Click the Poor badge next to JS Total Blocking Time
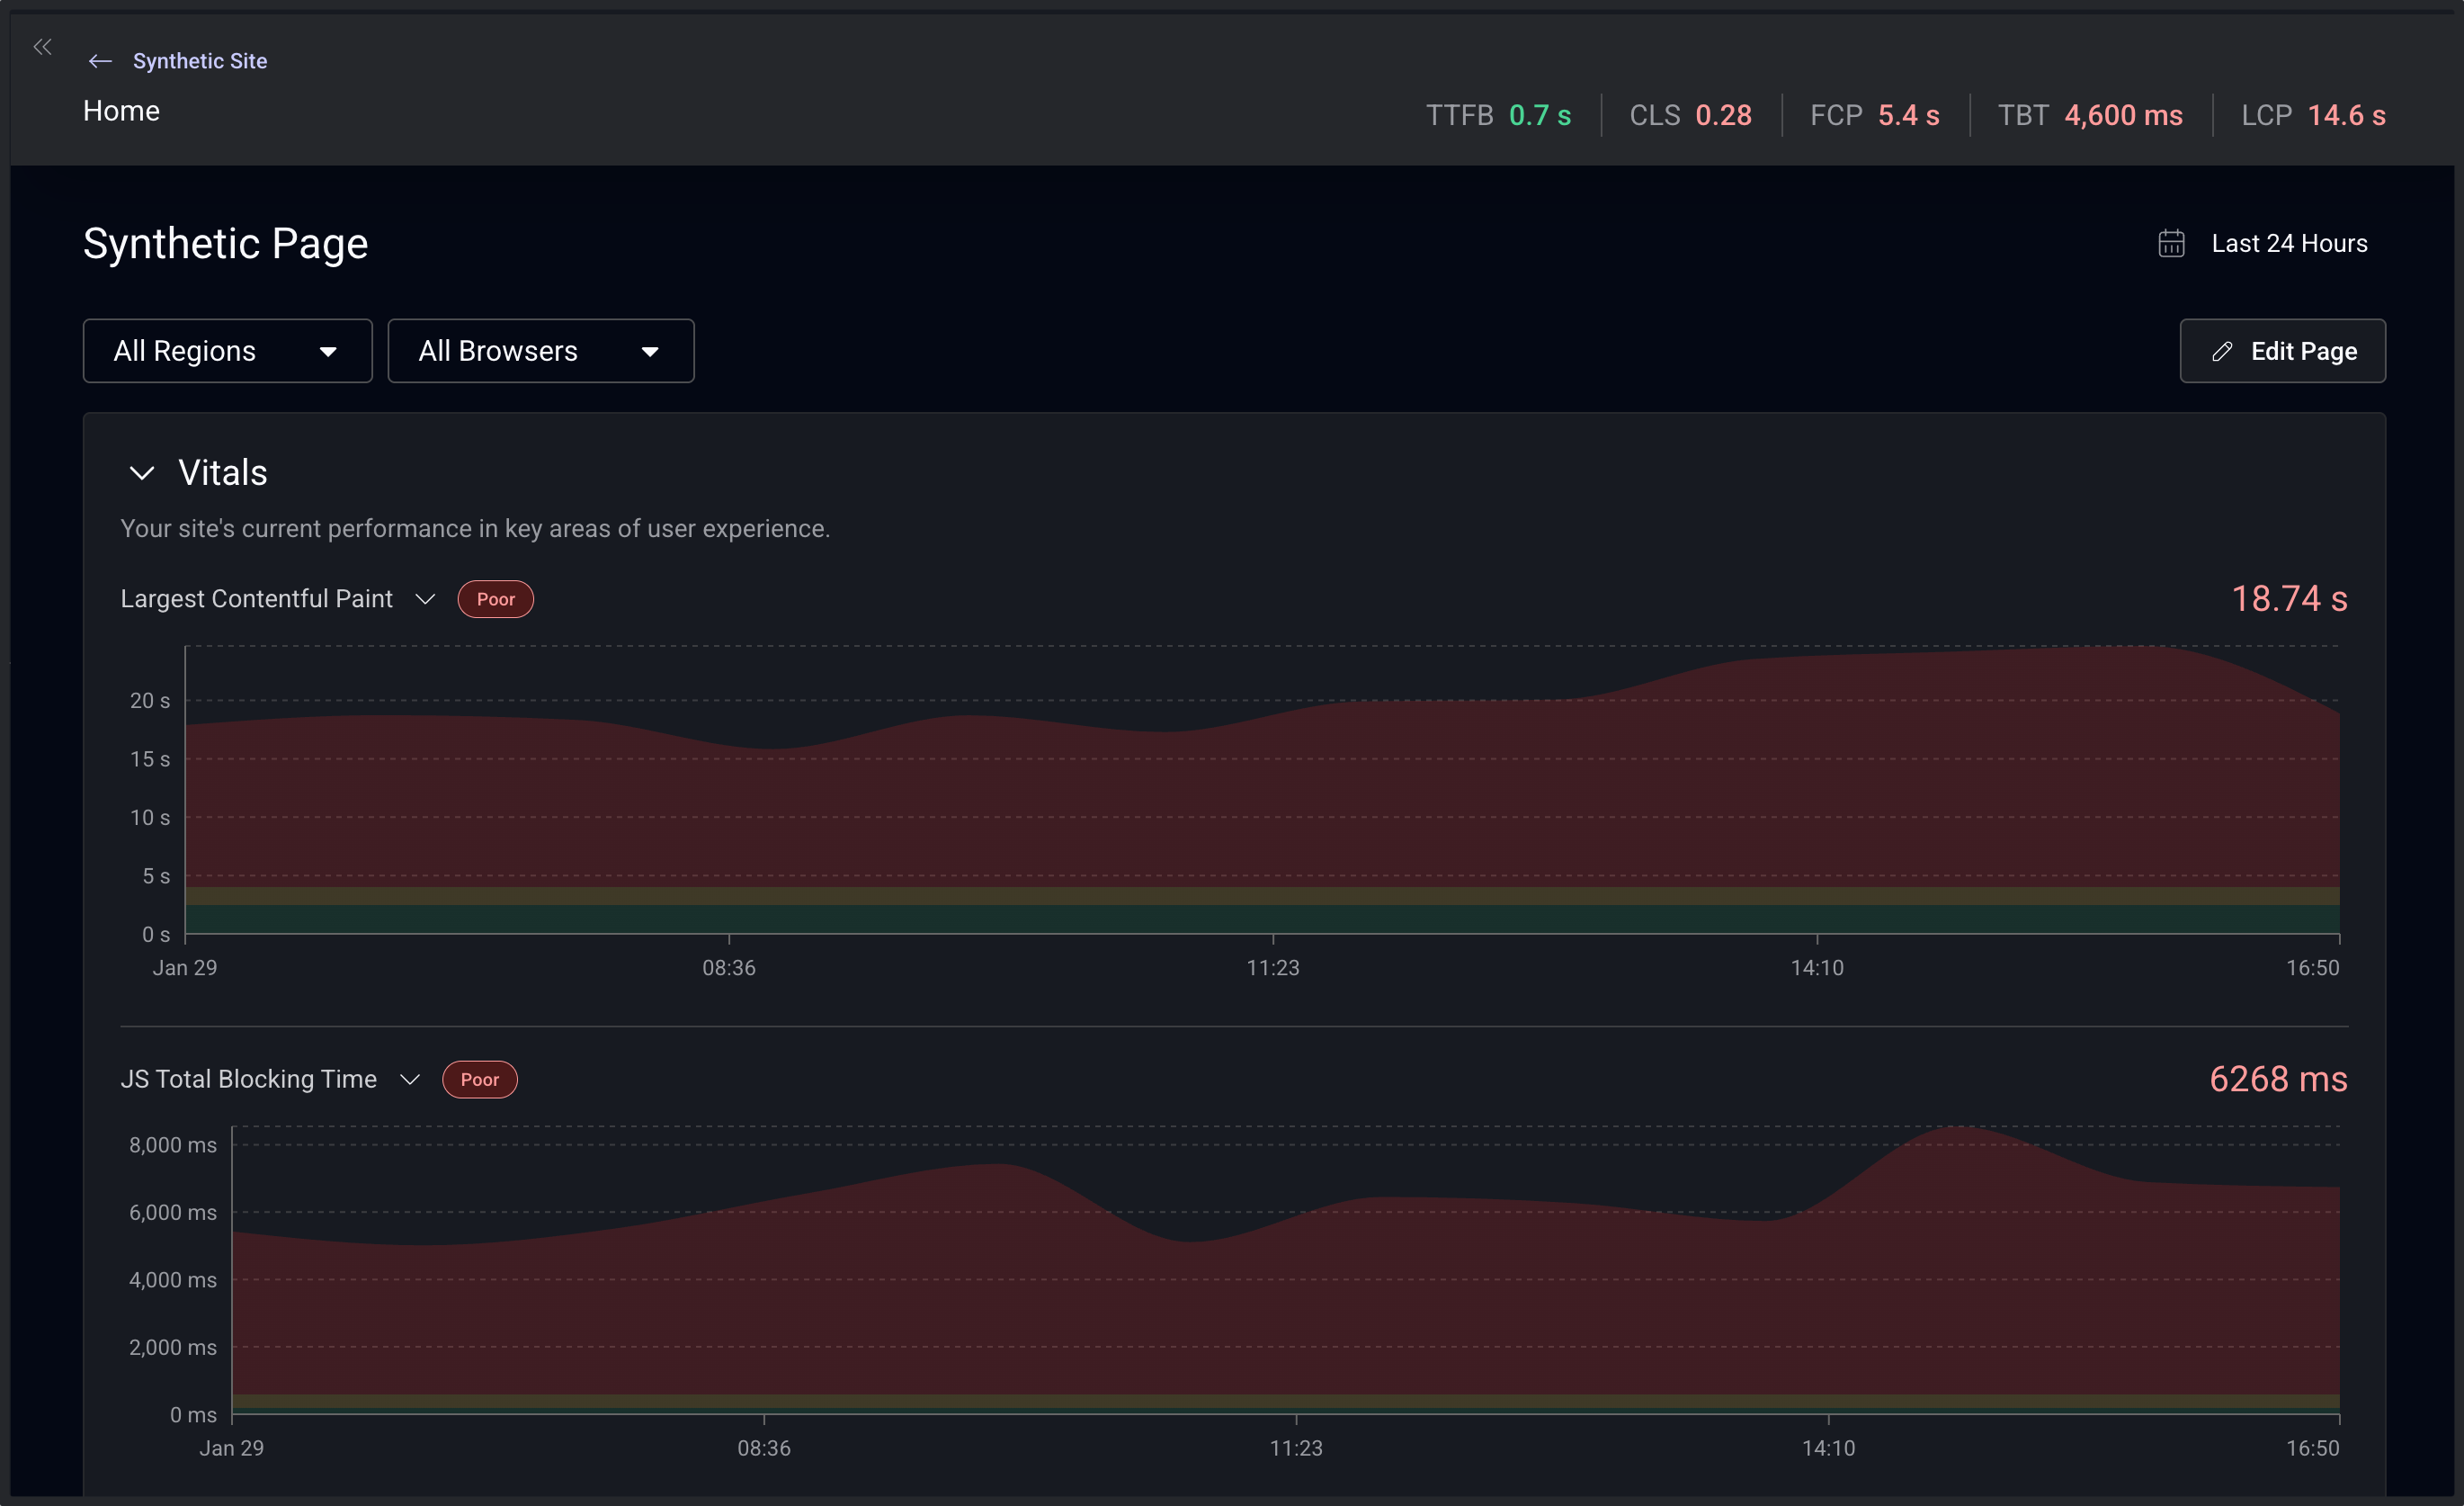This screenshot has width=2464, height=1506. pyautogui.click(x=480, y=1079)
